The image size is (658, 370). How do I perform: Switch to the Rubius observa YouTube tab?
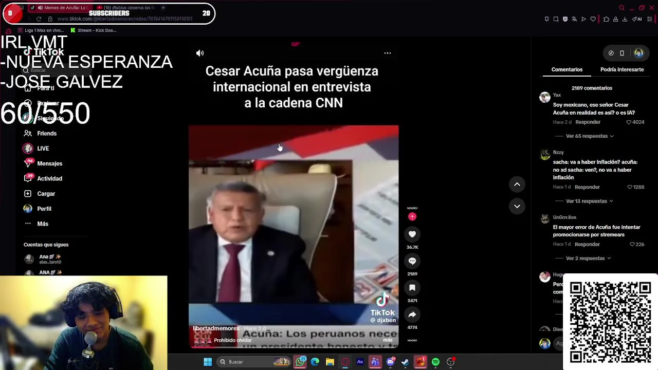(125, 8)
